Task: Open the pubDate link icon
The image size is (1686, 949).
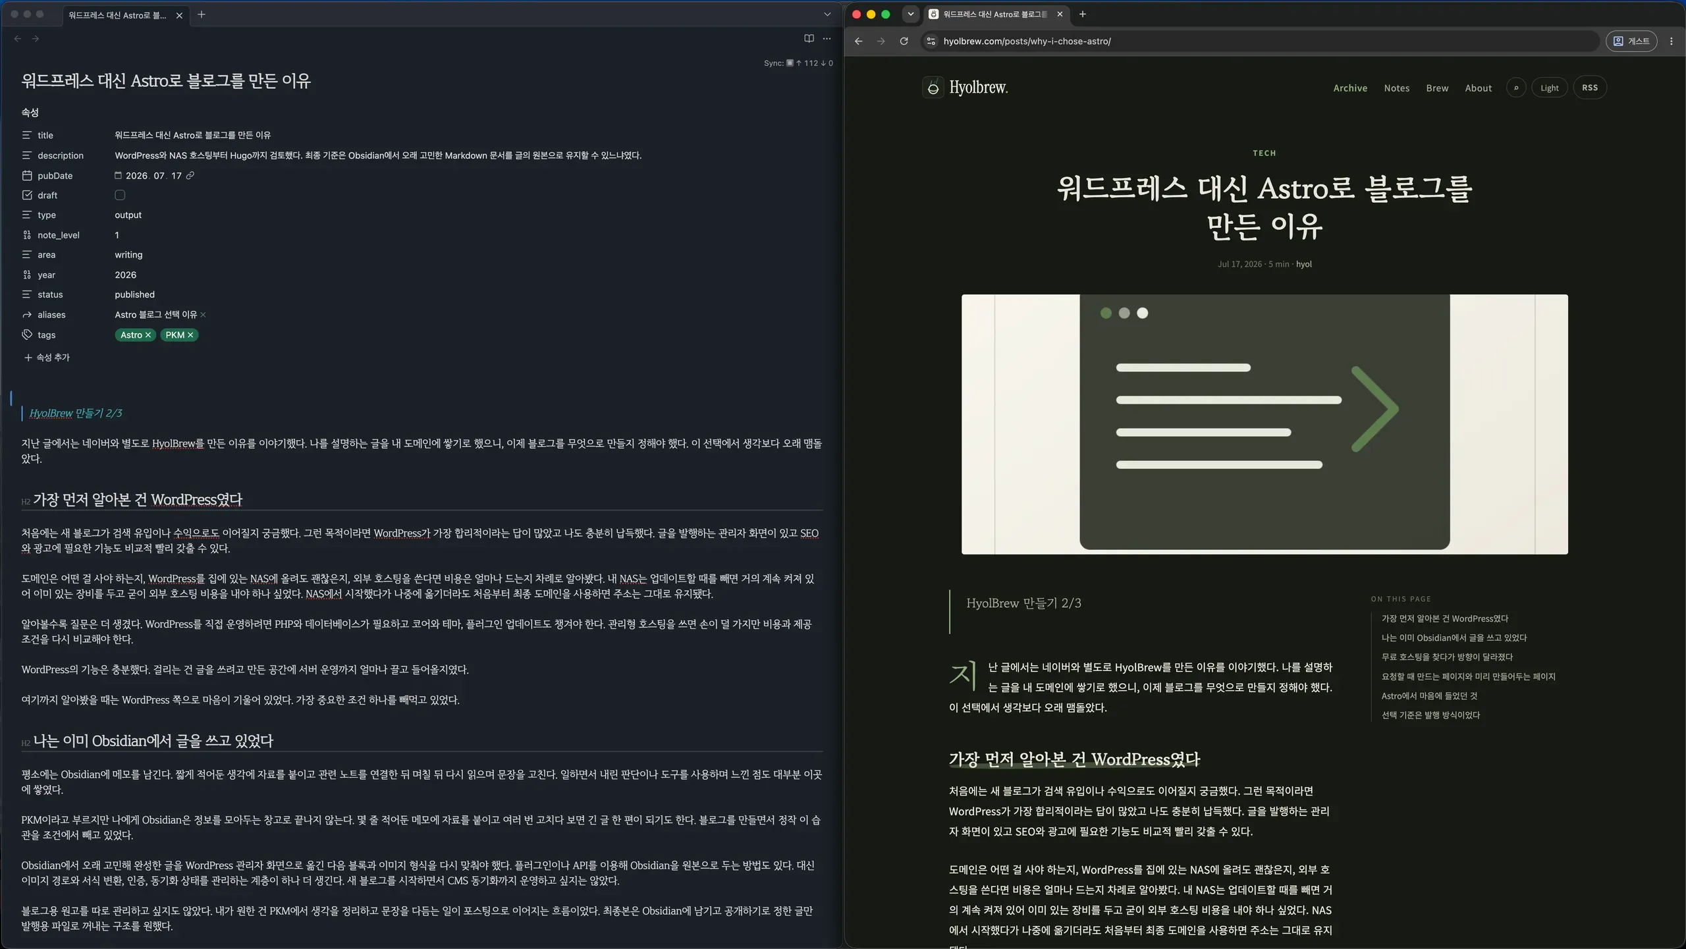Action: (190, 176)
